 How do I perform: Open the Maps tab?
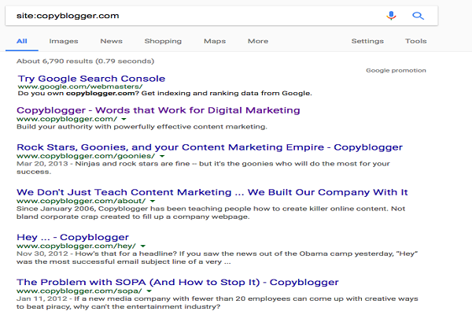pos(215,41)
